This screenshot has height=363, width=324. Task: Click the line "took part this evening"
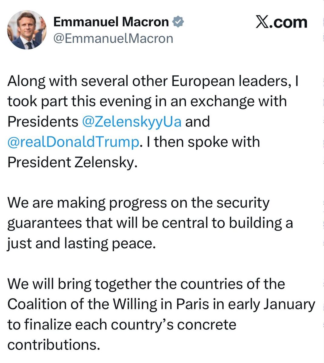pos(147,102)
